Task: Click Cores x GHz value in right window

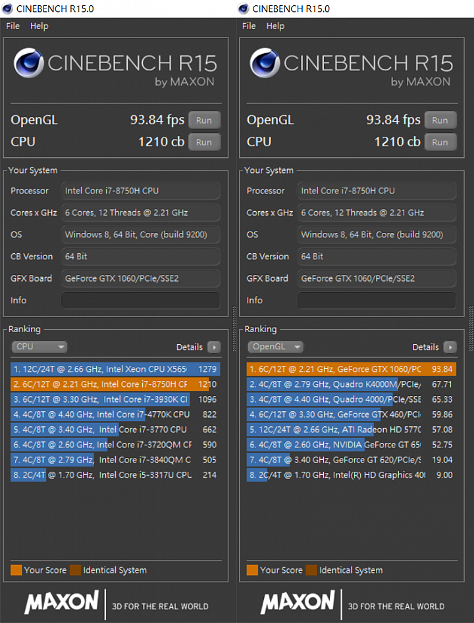Action: [377, 212]
